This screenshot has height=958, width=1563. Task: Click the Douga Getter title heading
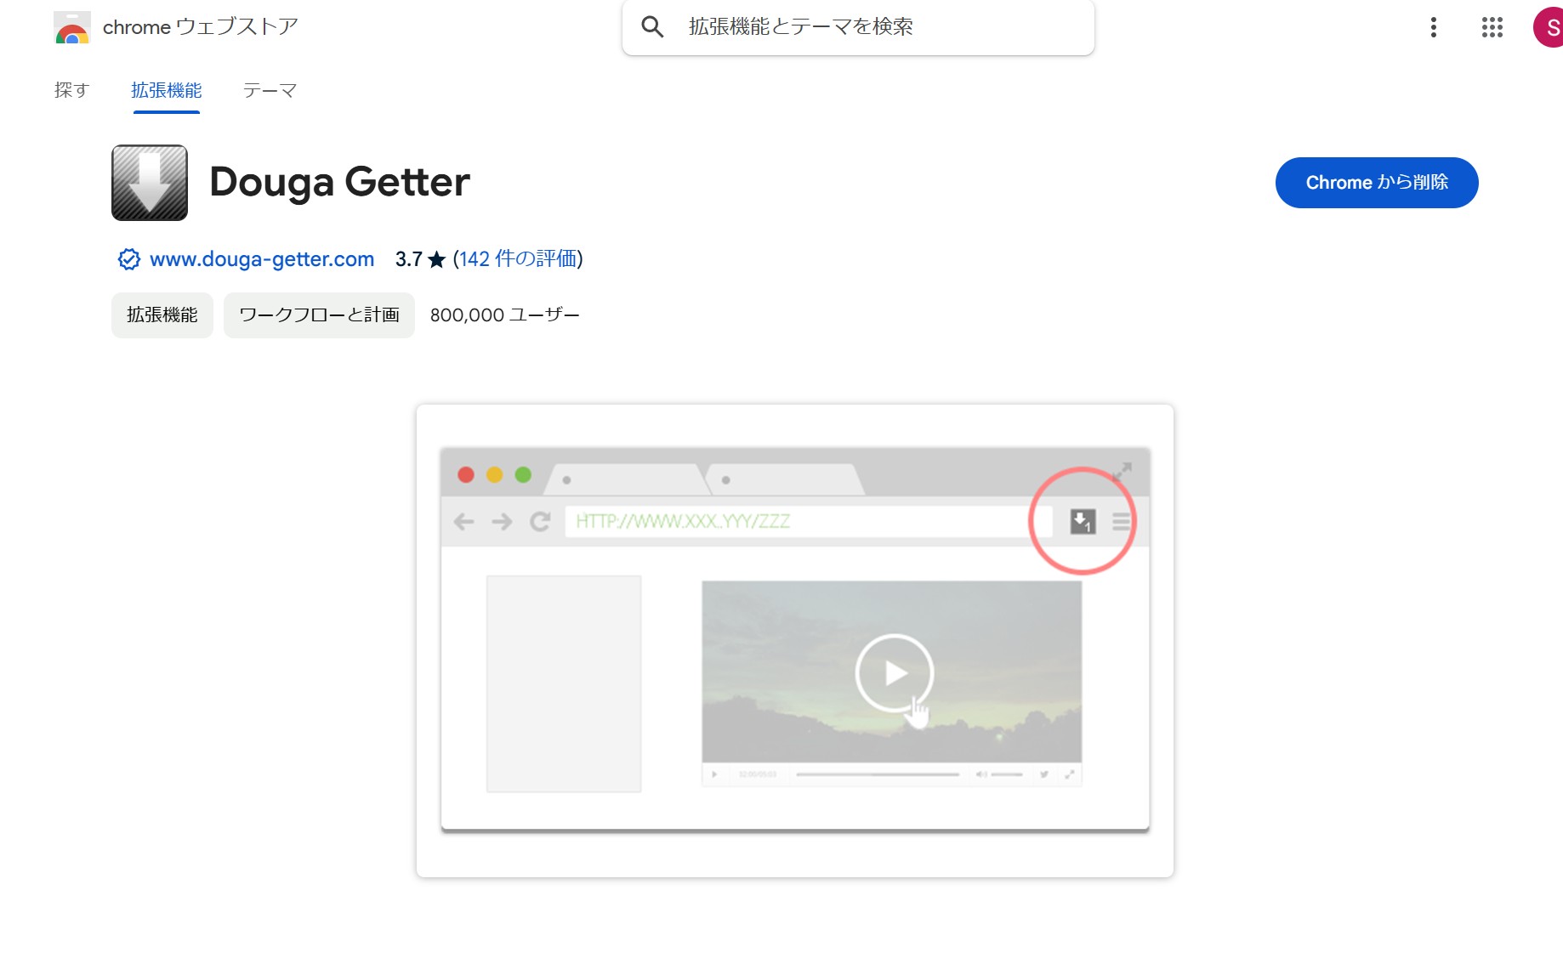(x=339, y=182)
